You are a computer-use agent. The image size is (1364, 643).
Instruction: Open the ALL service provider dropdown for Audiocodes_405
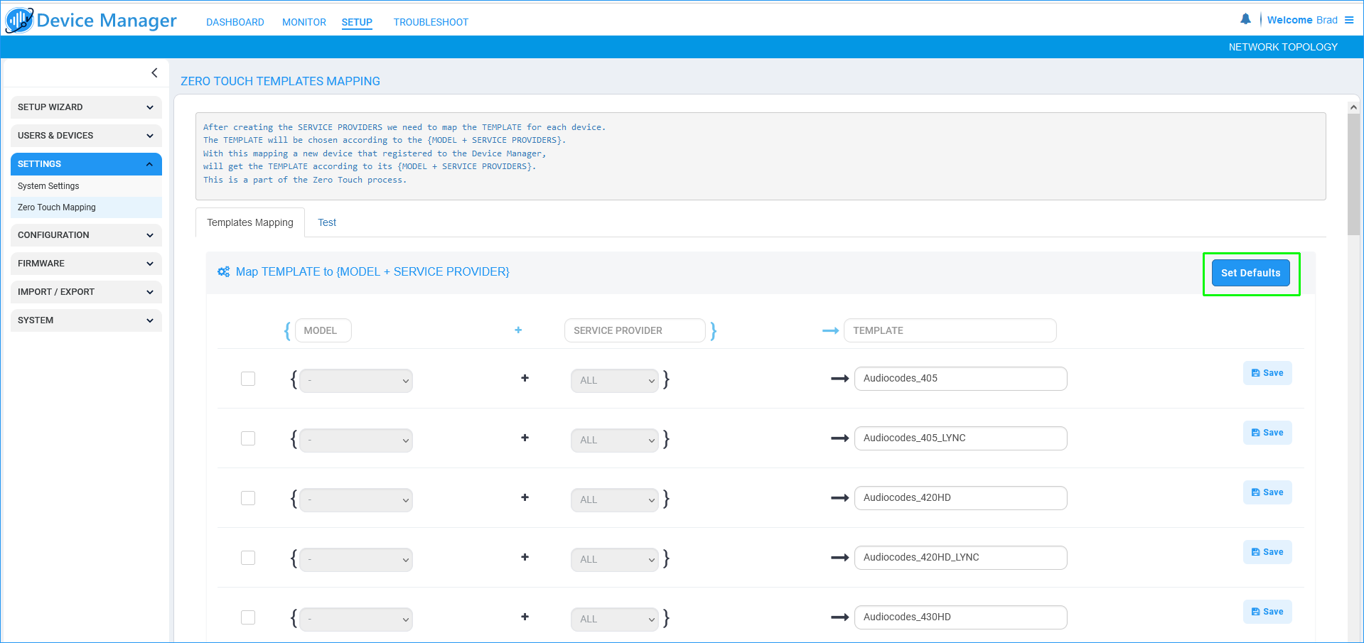click(615, 380)
